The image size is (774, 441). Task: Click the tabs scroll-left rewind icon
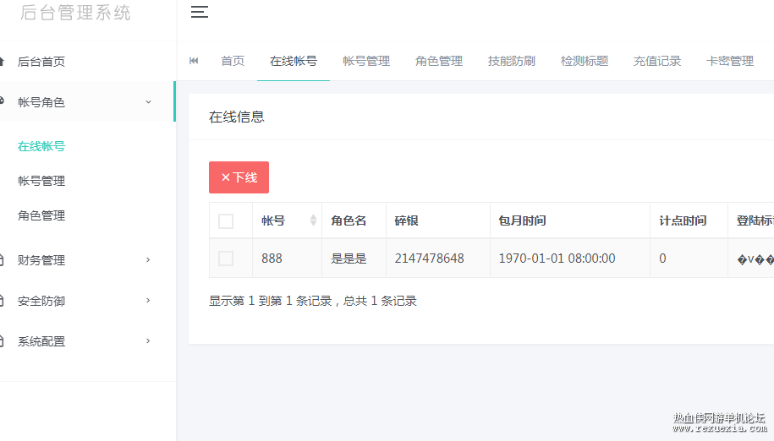tap(194, 61)
